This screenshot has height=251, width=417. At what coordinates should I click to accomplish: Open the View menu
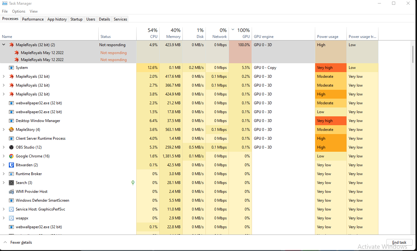[34, 11]
